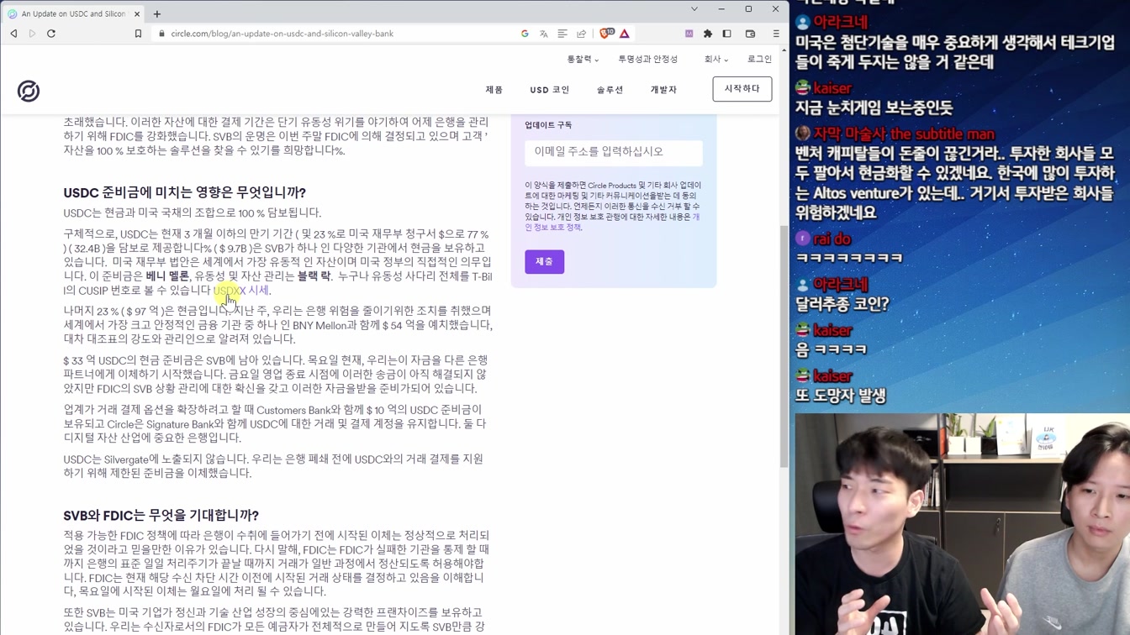Open reader mode via the lines icon
The width and height of the screenshot is (1130, 635).
click(x=562, y=34)
